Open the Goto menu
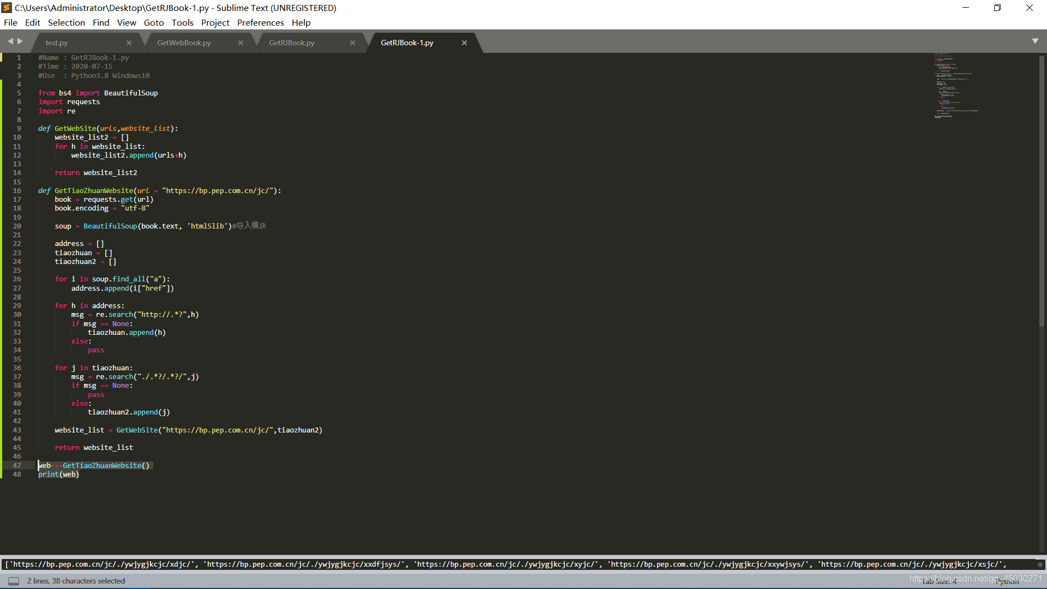This screenshot has height=589, width=1047. [x=154, y=22]
